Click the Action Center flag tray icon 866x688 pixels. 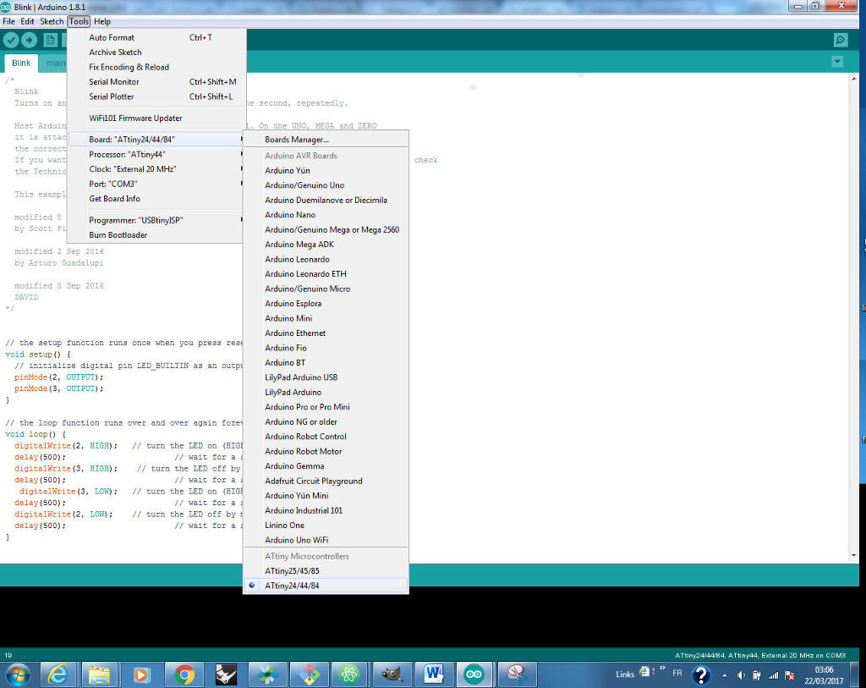click(x=790, y=675)
